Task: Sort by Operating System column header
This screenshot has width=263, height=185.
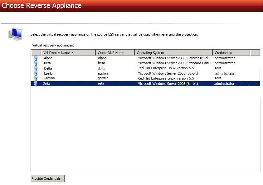Action: click(x=173, y=53)
